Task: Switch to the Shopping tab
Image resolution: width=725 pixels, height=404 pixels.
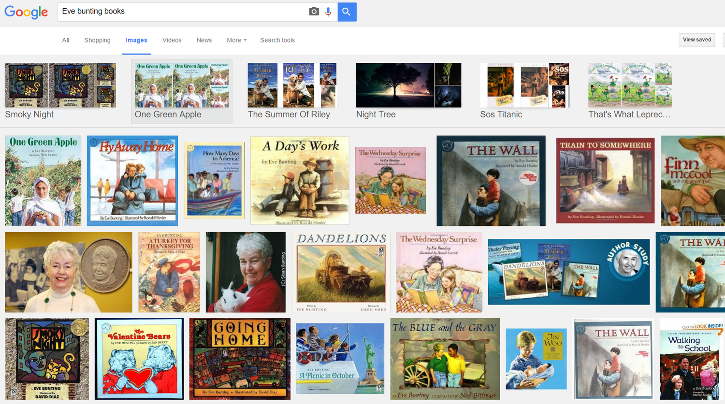Action: coord(97,41)
